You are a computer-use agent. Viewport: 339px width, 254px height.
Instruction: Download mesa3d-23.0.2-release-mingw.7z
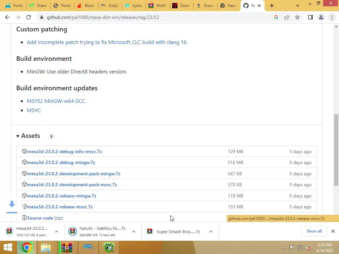click(62, 196)
